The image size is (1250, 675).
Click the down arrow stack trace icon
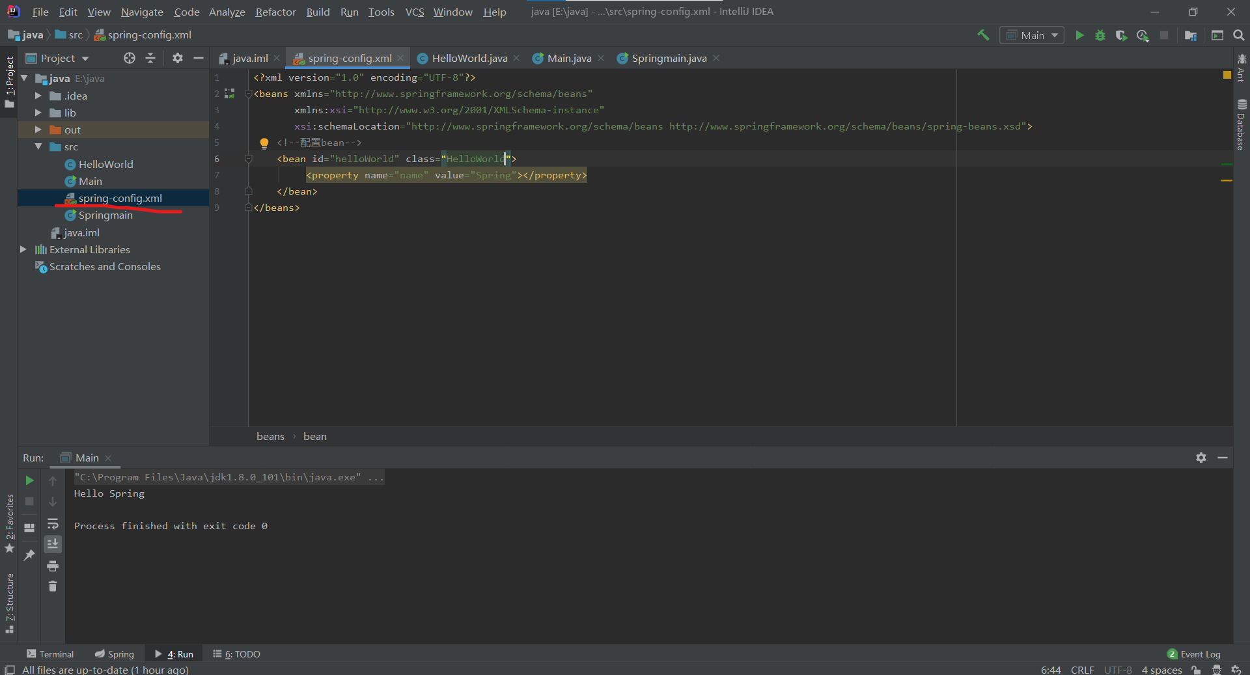53,502
